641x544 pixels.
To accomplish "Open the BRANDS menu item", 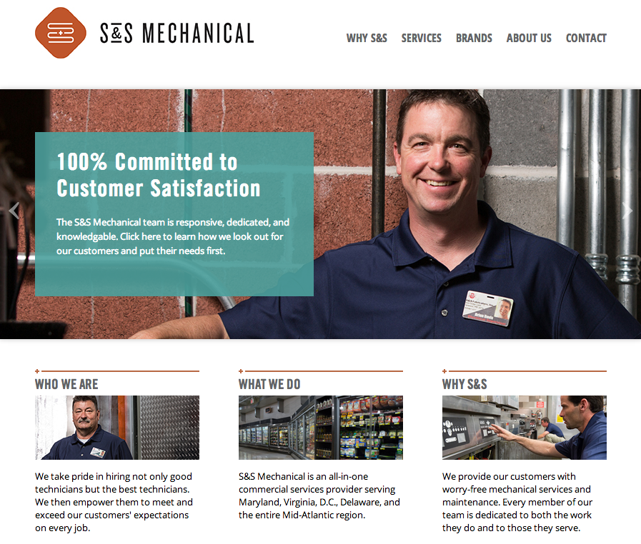I will 474,38.
